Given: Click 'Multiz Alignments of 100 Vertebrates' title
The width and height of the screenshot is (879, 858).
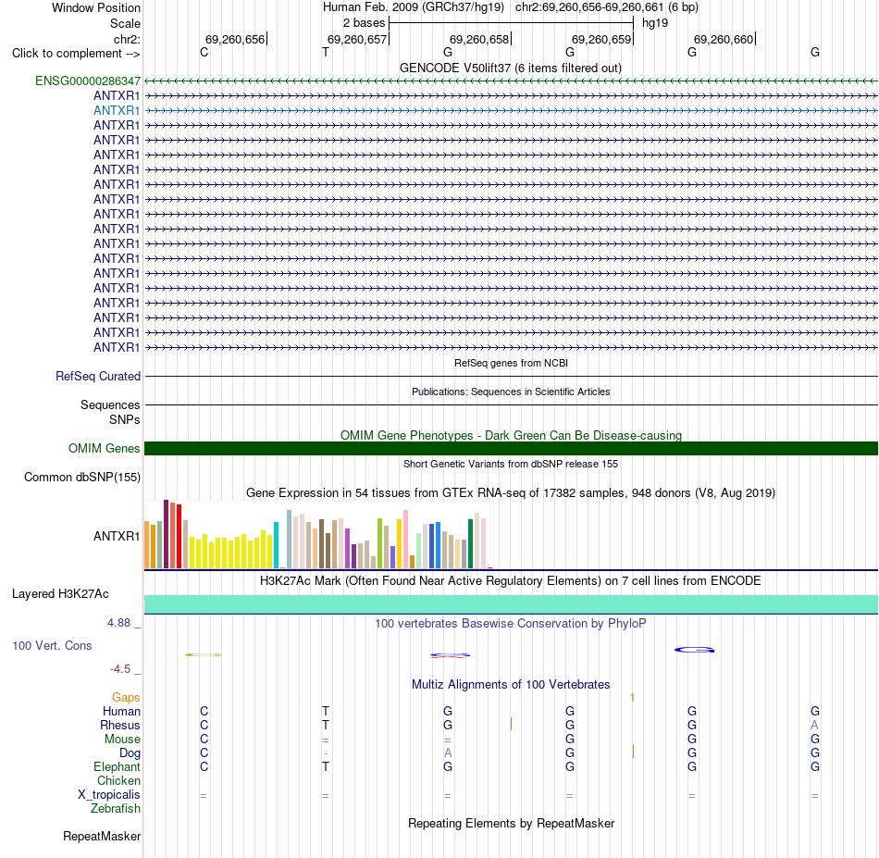Looking at the screenshot, I should coord(511,684).
